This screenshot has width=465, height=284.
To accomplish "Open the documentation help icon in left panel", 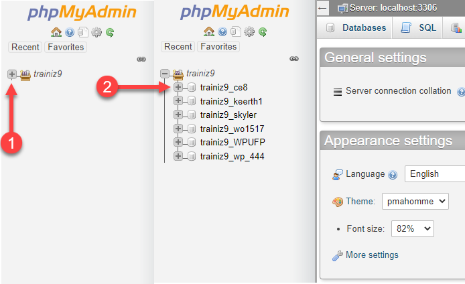I will click(x=70, y=32).
